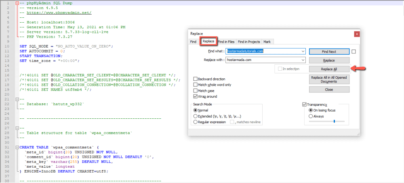
Task: Click the SET NAMES utf8mb4 line
Action: 55,89
